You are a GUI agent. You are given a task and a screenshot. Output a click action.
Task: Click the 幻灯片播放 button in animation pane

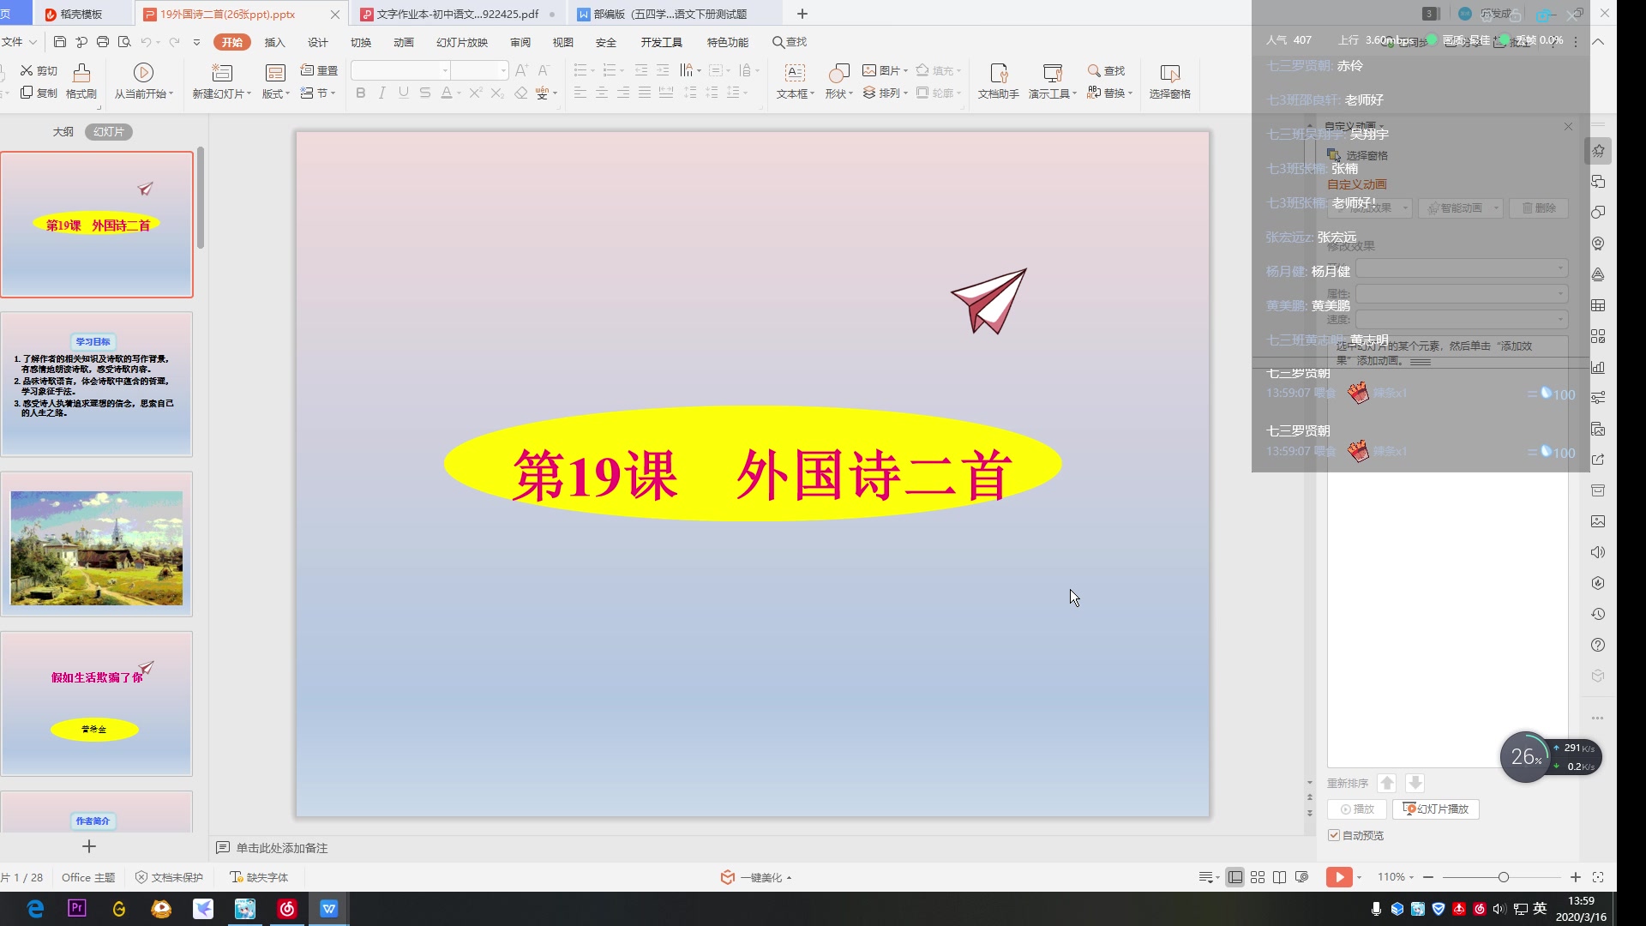[1436, 809]
